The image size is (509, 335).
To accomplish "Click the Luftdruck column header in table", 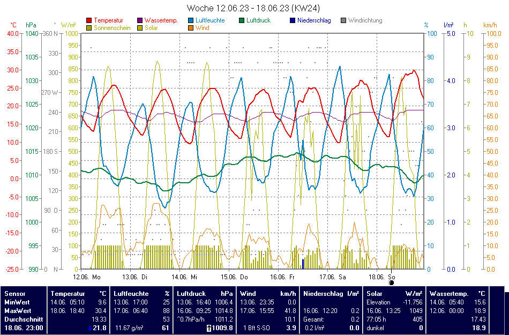I will pos(191,293).
